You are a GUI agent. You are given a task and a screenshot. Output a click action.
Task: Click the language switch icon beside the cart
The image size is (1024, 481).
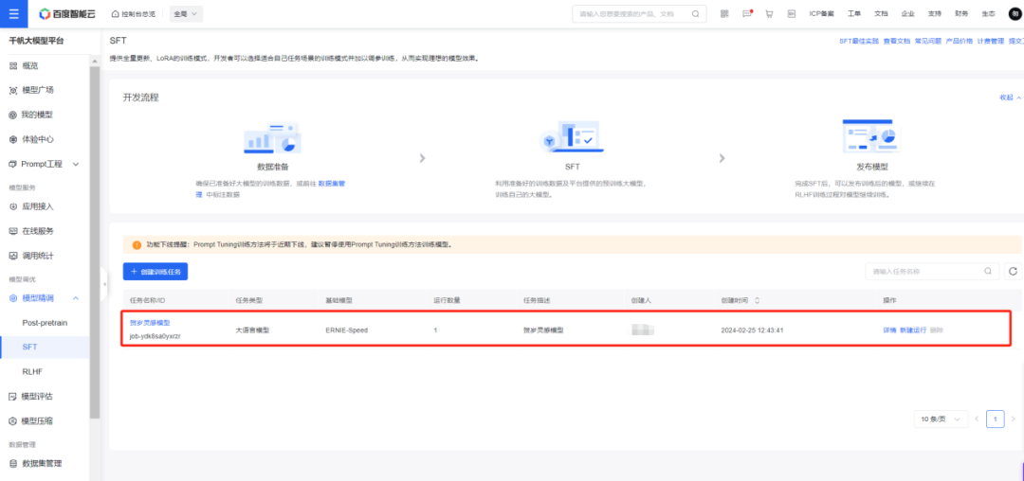pos(792,13)
